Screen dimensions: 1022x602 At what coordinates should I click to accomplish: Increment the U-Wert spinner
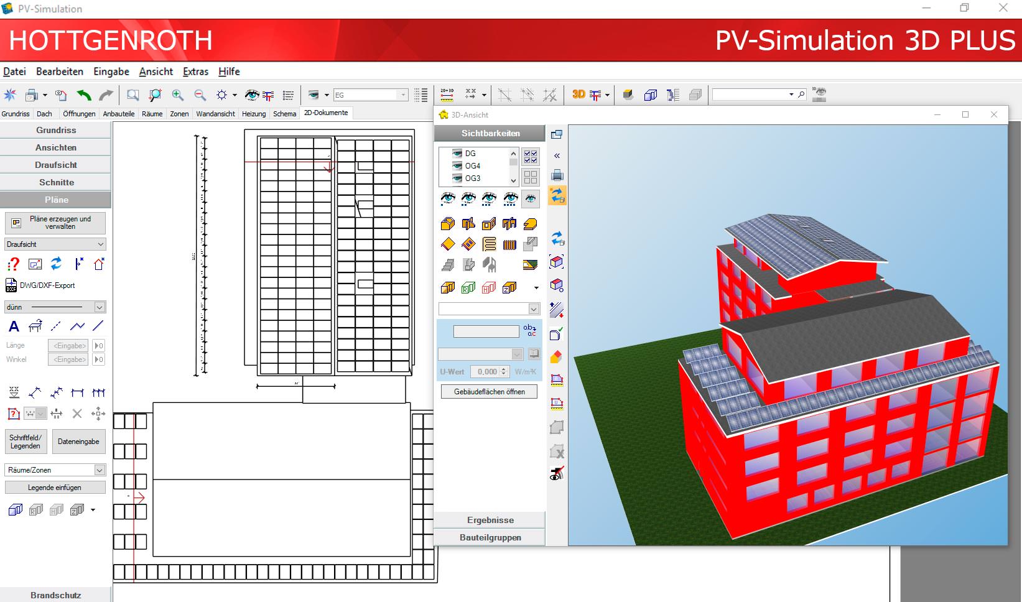pyautogui.click(x=504, y=369)
